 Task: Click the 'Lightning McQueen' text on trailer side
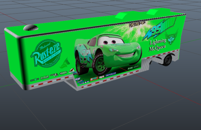[x=157, y=45]
